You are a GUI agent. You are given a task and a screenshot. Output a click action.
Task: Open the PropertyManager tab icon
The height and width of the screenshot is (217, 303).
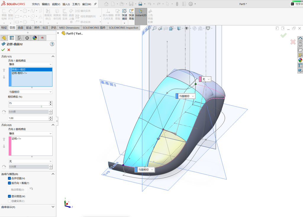pos(12,38)
